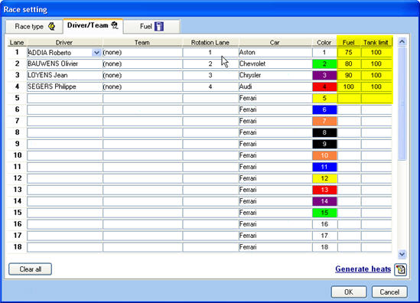Click car cell Chevrolet
420x303 pixels.
click(275, 64)
